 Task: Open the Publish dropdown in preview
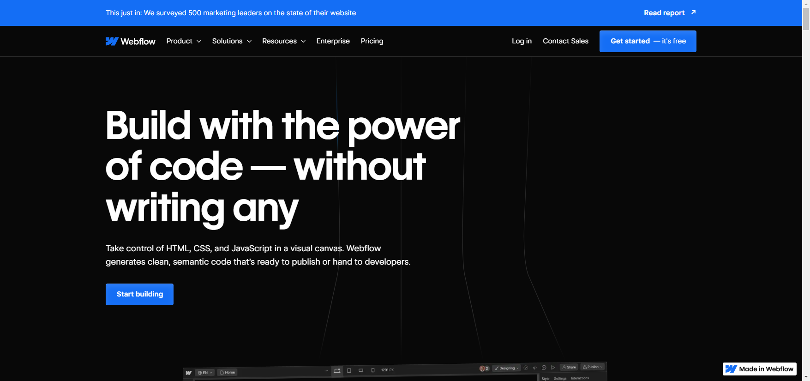[x=593, y=367]
